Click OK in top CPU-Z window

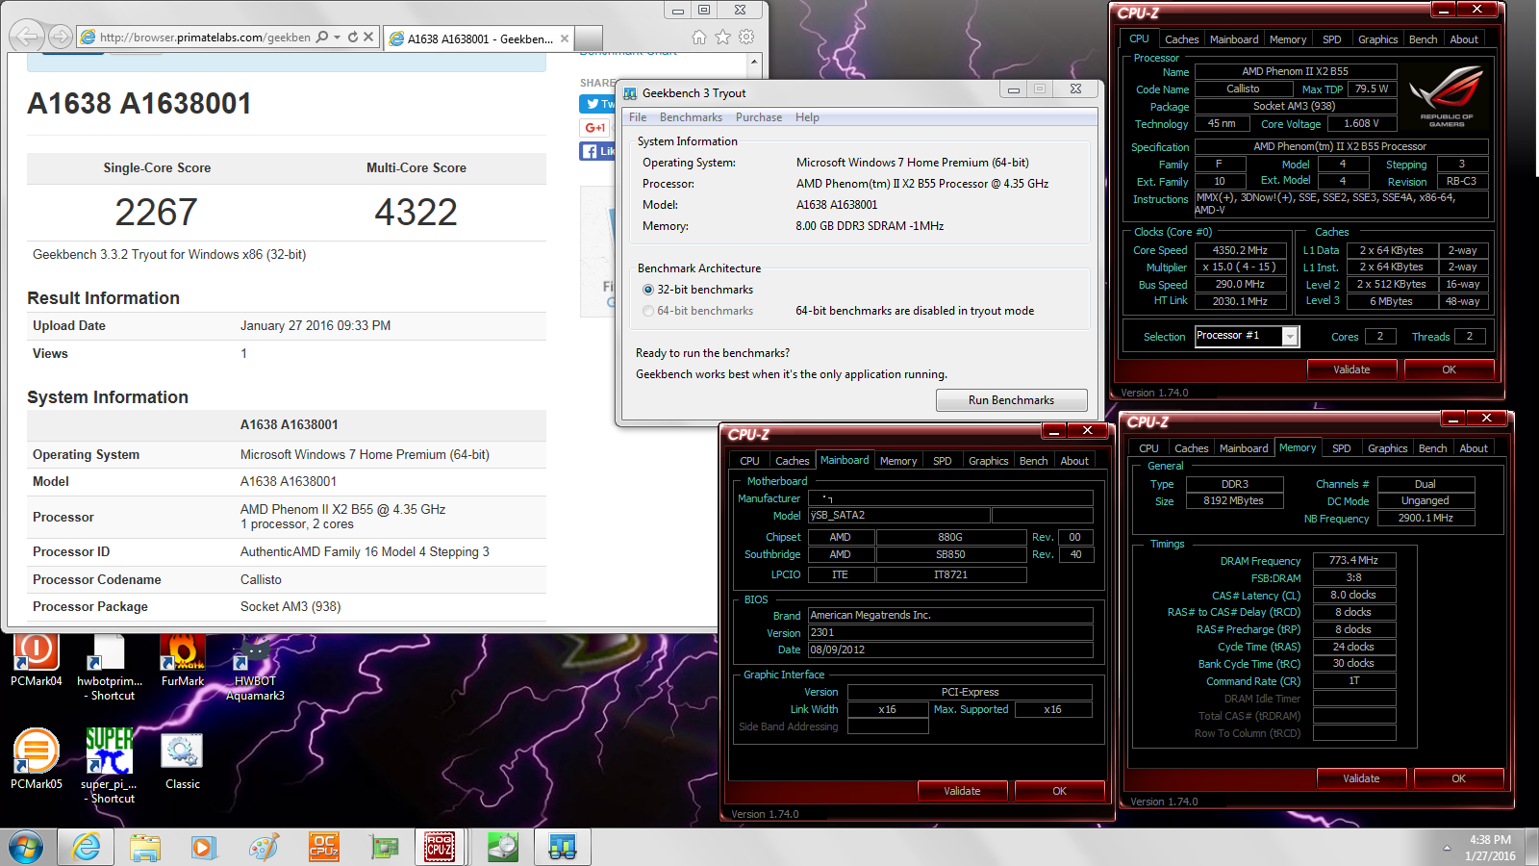(1449, 369)
